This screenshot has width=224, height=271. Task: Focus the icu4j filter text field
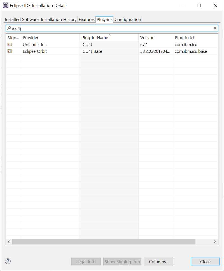112,28
